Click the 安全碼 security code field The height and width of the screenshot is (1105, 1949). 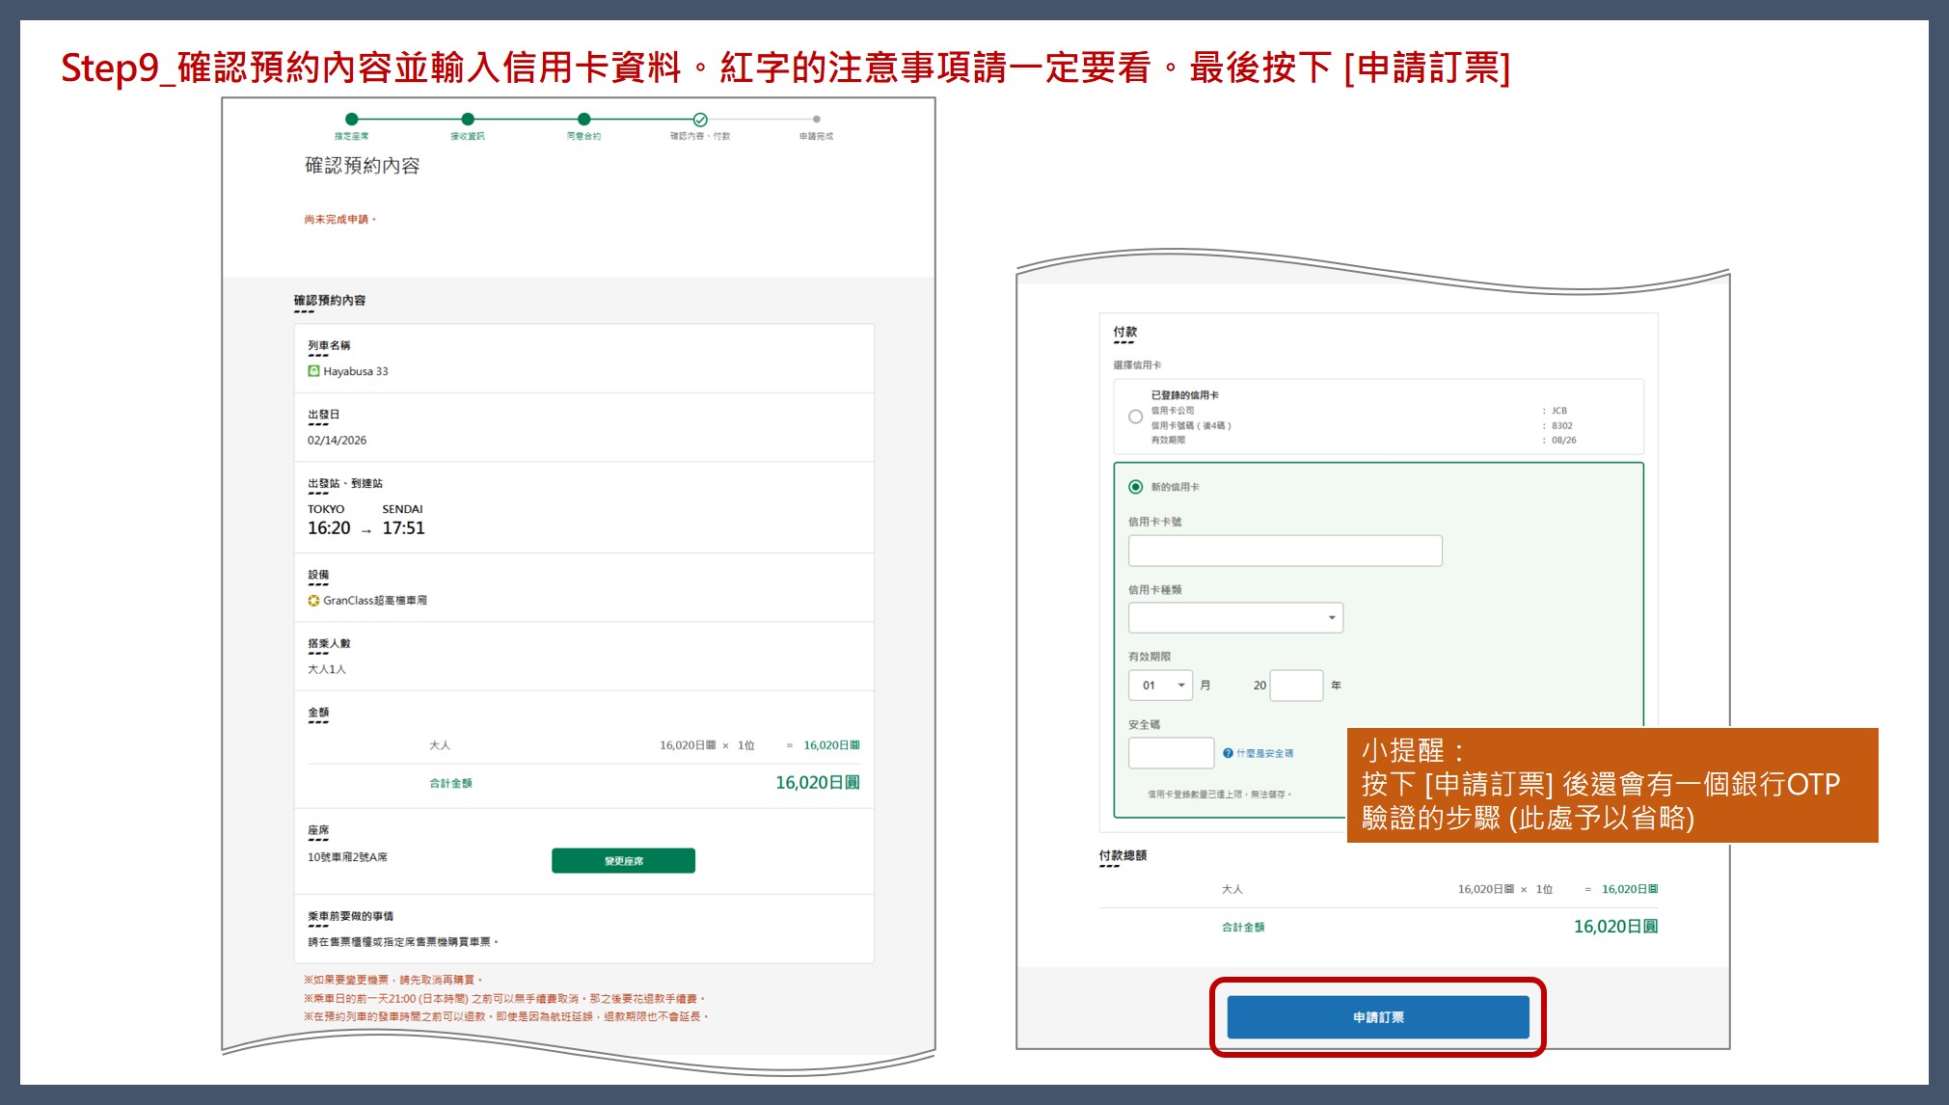click(1171, 753)
